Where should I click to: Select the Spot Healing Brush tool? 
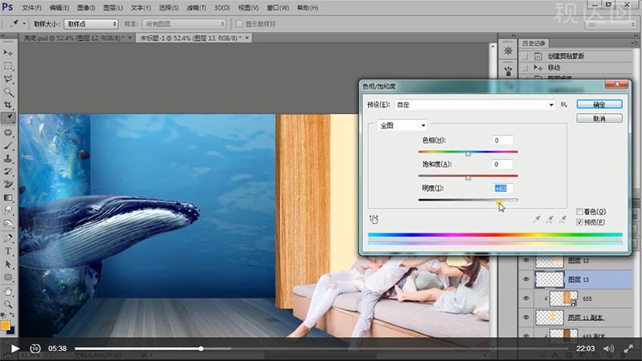(8, 132)
